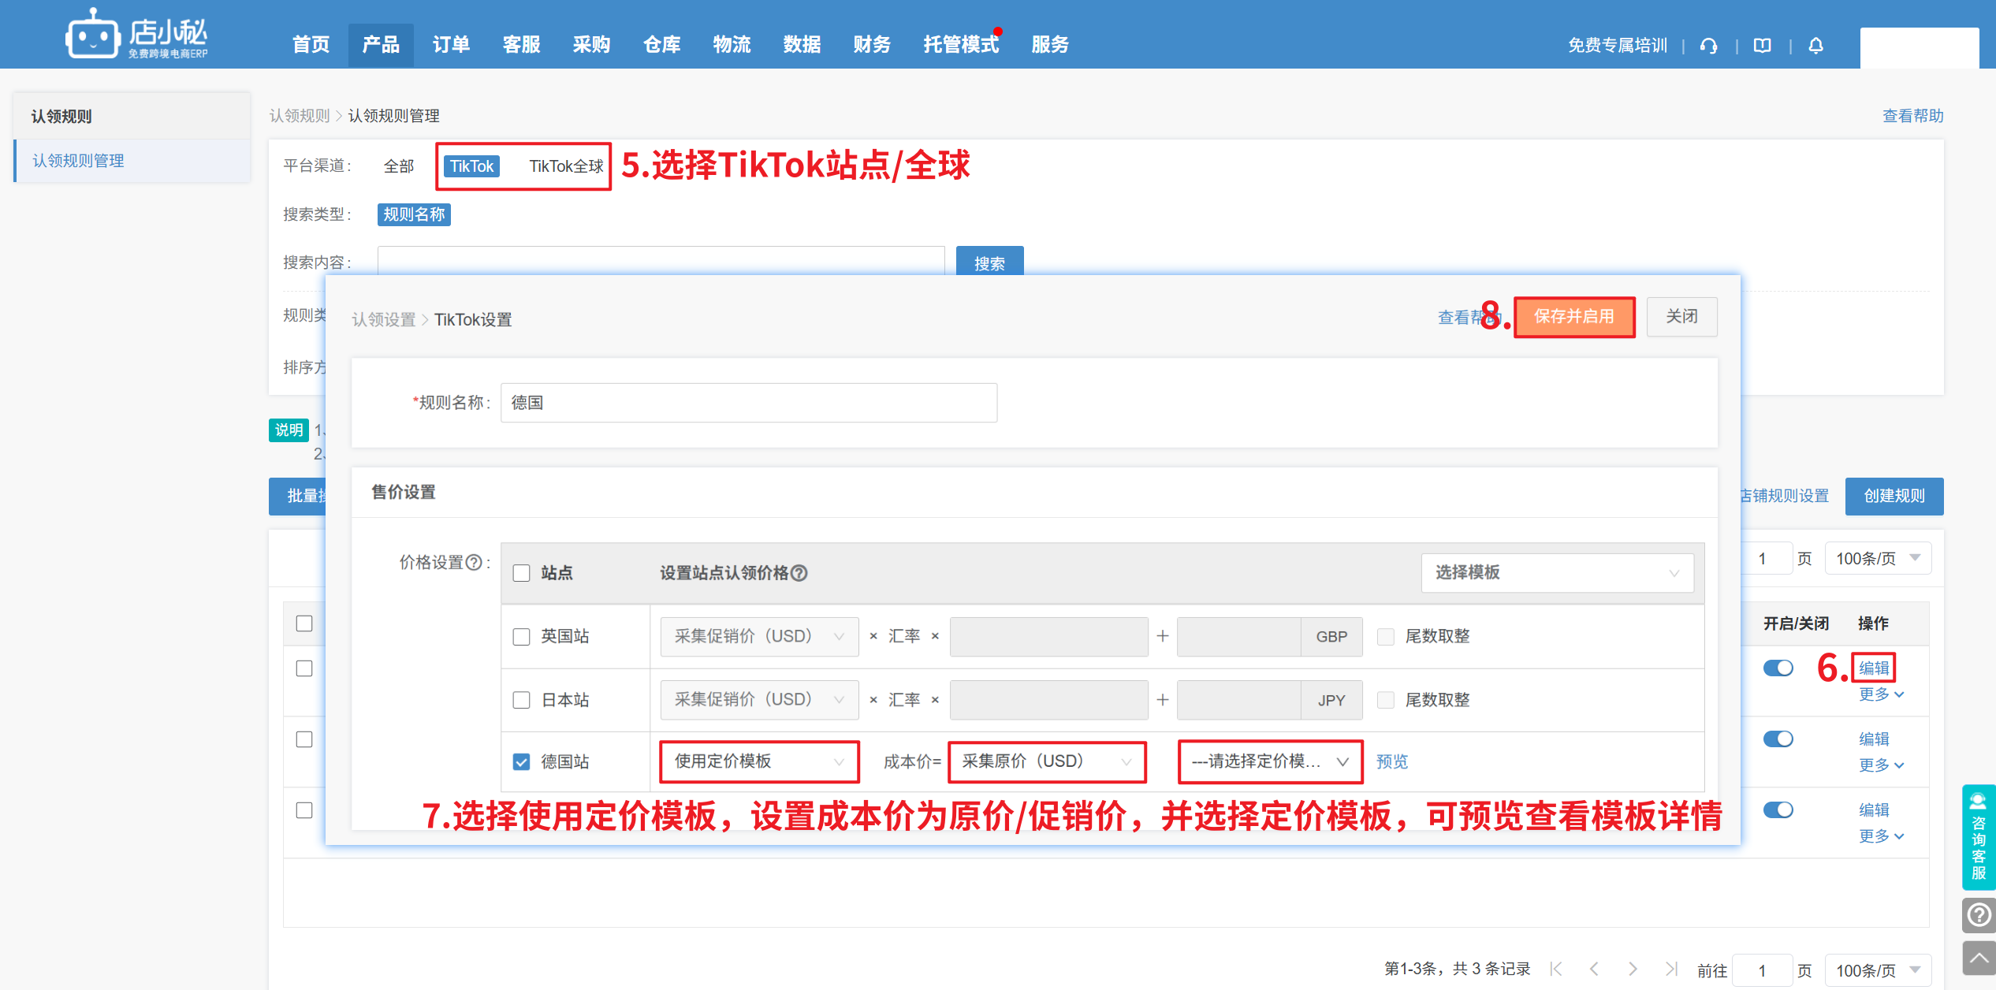Open the 请选择定价模板 selector

1269,761
